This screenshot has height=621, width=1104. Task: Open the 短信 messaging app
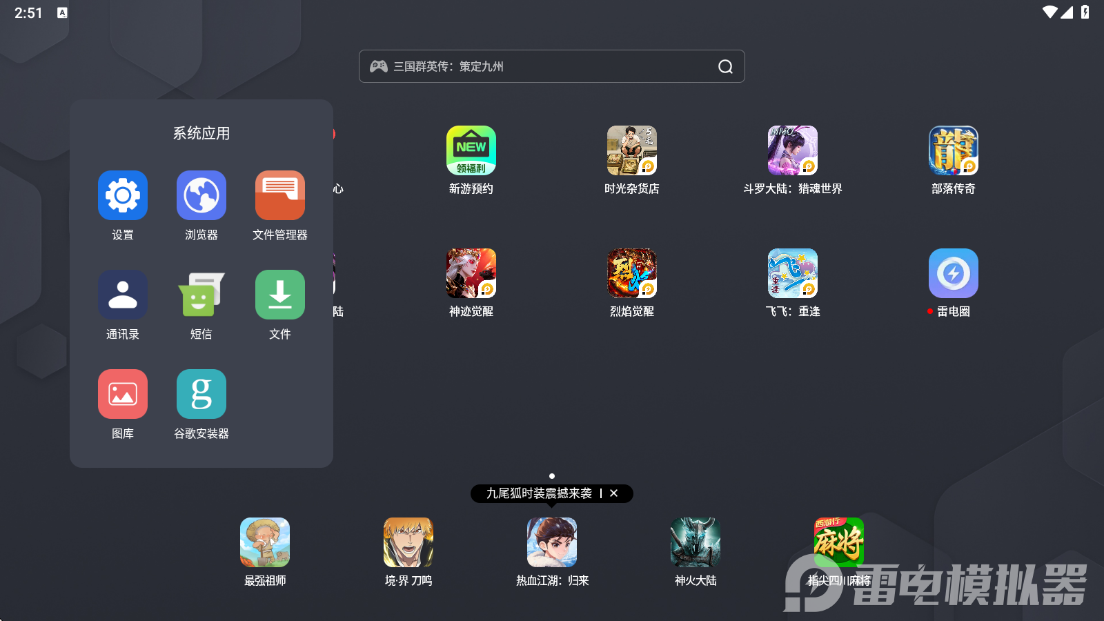point(201,295)
